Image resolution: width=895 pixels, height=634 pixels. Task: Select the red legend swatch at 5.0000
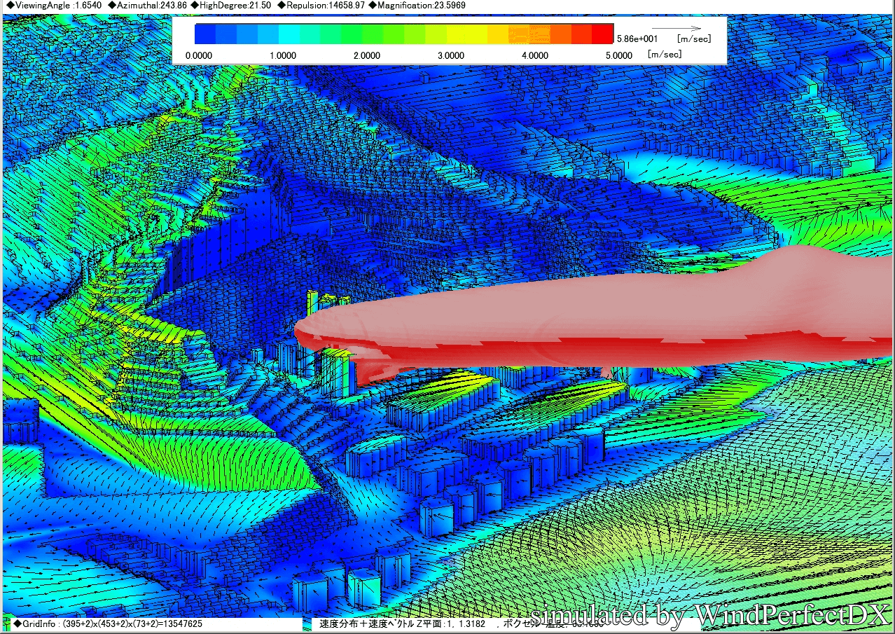[602, 34]
